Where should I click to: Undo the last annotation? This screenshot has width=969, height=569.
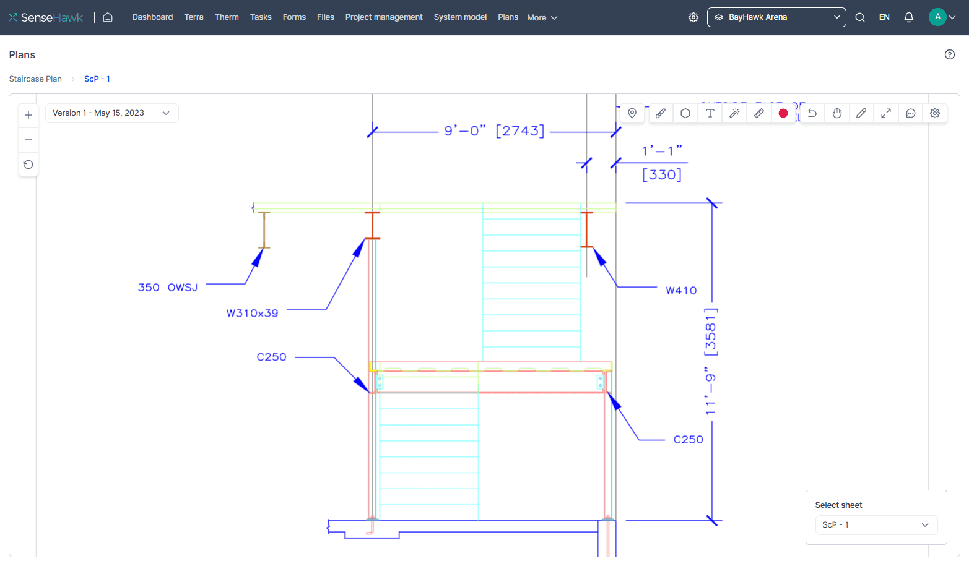(x=812, y=113)
